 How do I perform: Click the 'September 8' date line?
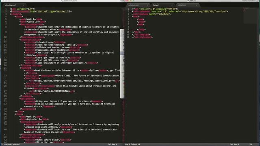(x=34, y=119)
